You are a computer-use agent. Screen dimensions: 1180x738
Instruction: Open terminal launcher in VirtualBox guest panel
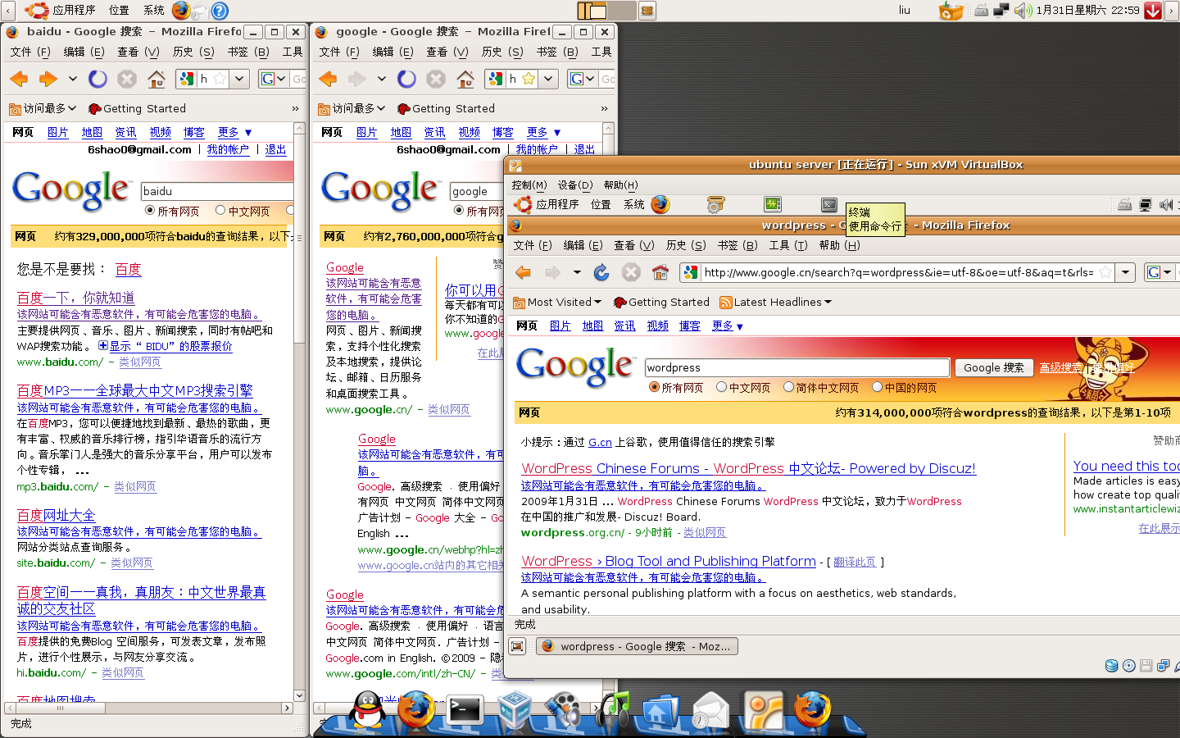coord(829,204)
